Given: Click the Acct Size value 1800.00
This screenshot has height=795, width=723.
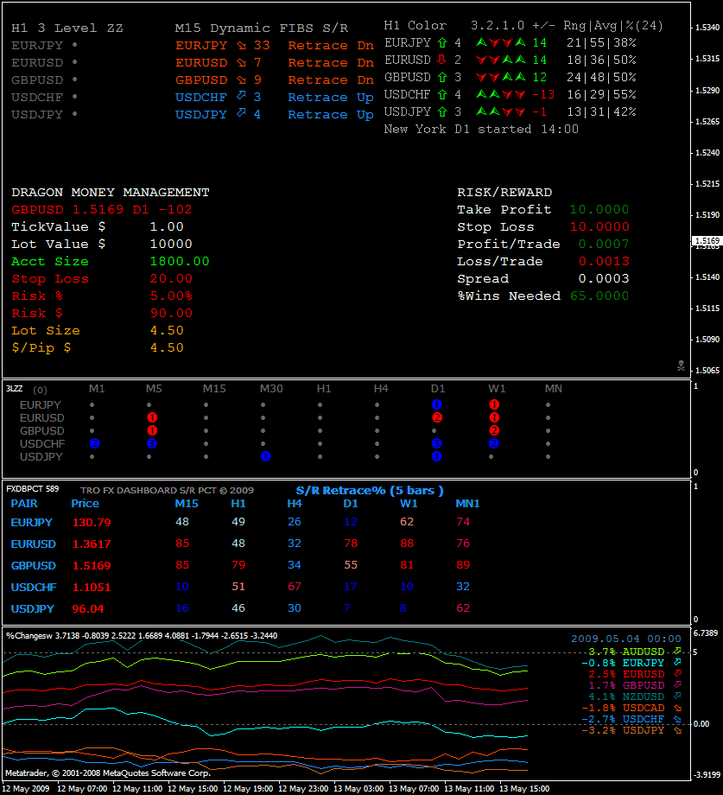Looking at the screenshot, I should [180, 262].
